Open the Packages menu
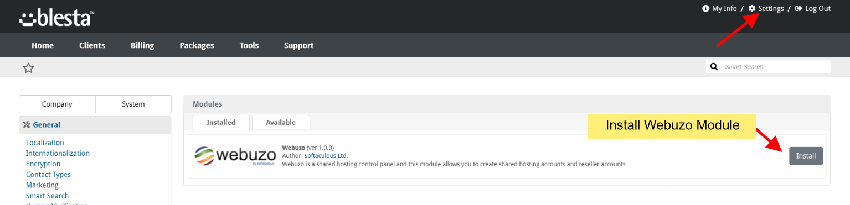This screenshot has width=850, height=205. 197,45
